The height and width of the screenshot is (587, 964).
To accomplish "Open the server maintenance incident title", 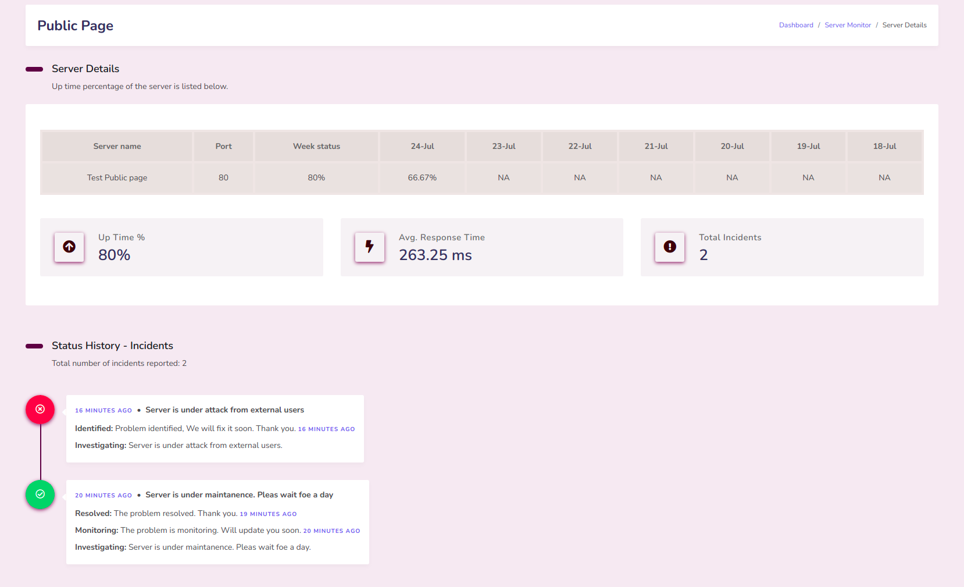I will 239,495.
